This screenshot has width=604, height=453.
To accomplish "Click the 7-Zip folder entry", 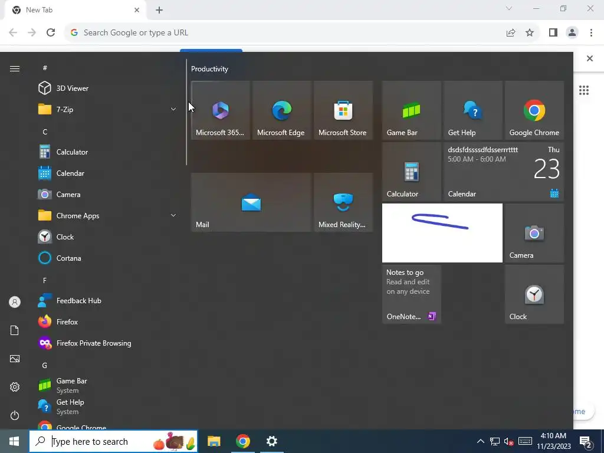I will (x=108, y=109).
